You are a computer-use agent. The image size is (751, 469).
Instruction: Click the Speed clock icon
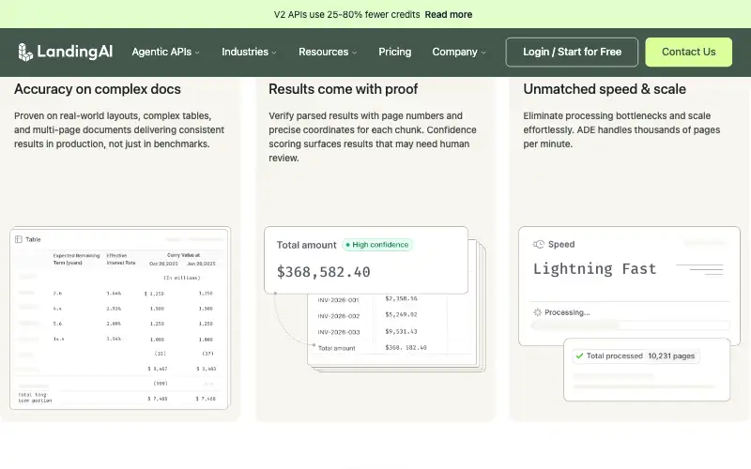[538, 244]
